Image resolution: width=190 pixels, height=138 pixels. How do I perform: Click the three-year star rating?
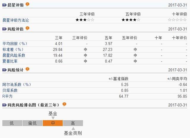pos(85,20)
